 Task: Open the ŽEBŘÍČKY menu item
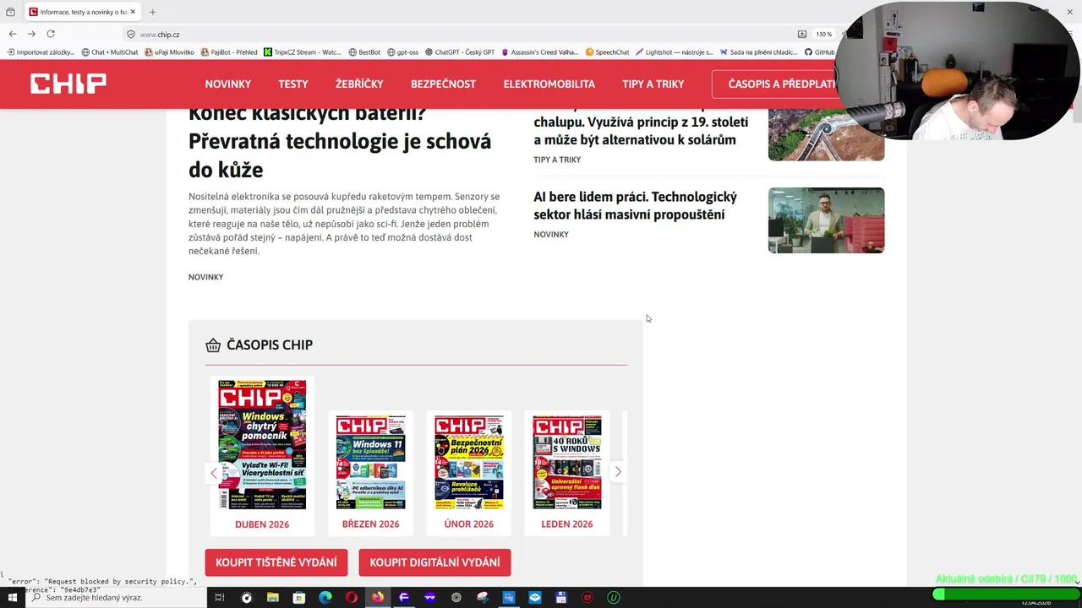coord(359,84)
